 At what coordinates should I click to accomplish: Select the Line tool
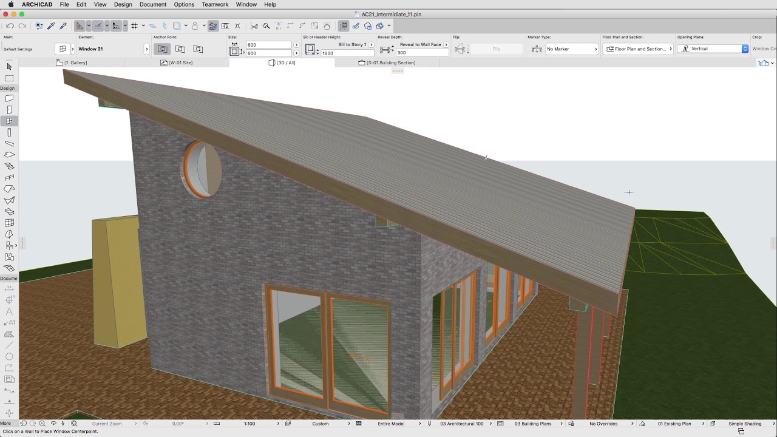[9, 345]
